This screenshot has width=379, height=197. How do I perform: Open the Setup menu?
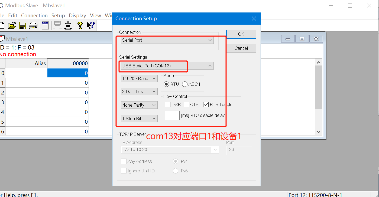click(58, 15)
